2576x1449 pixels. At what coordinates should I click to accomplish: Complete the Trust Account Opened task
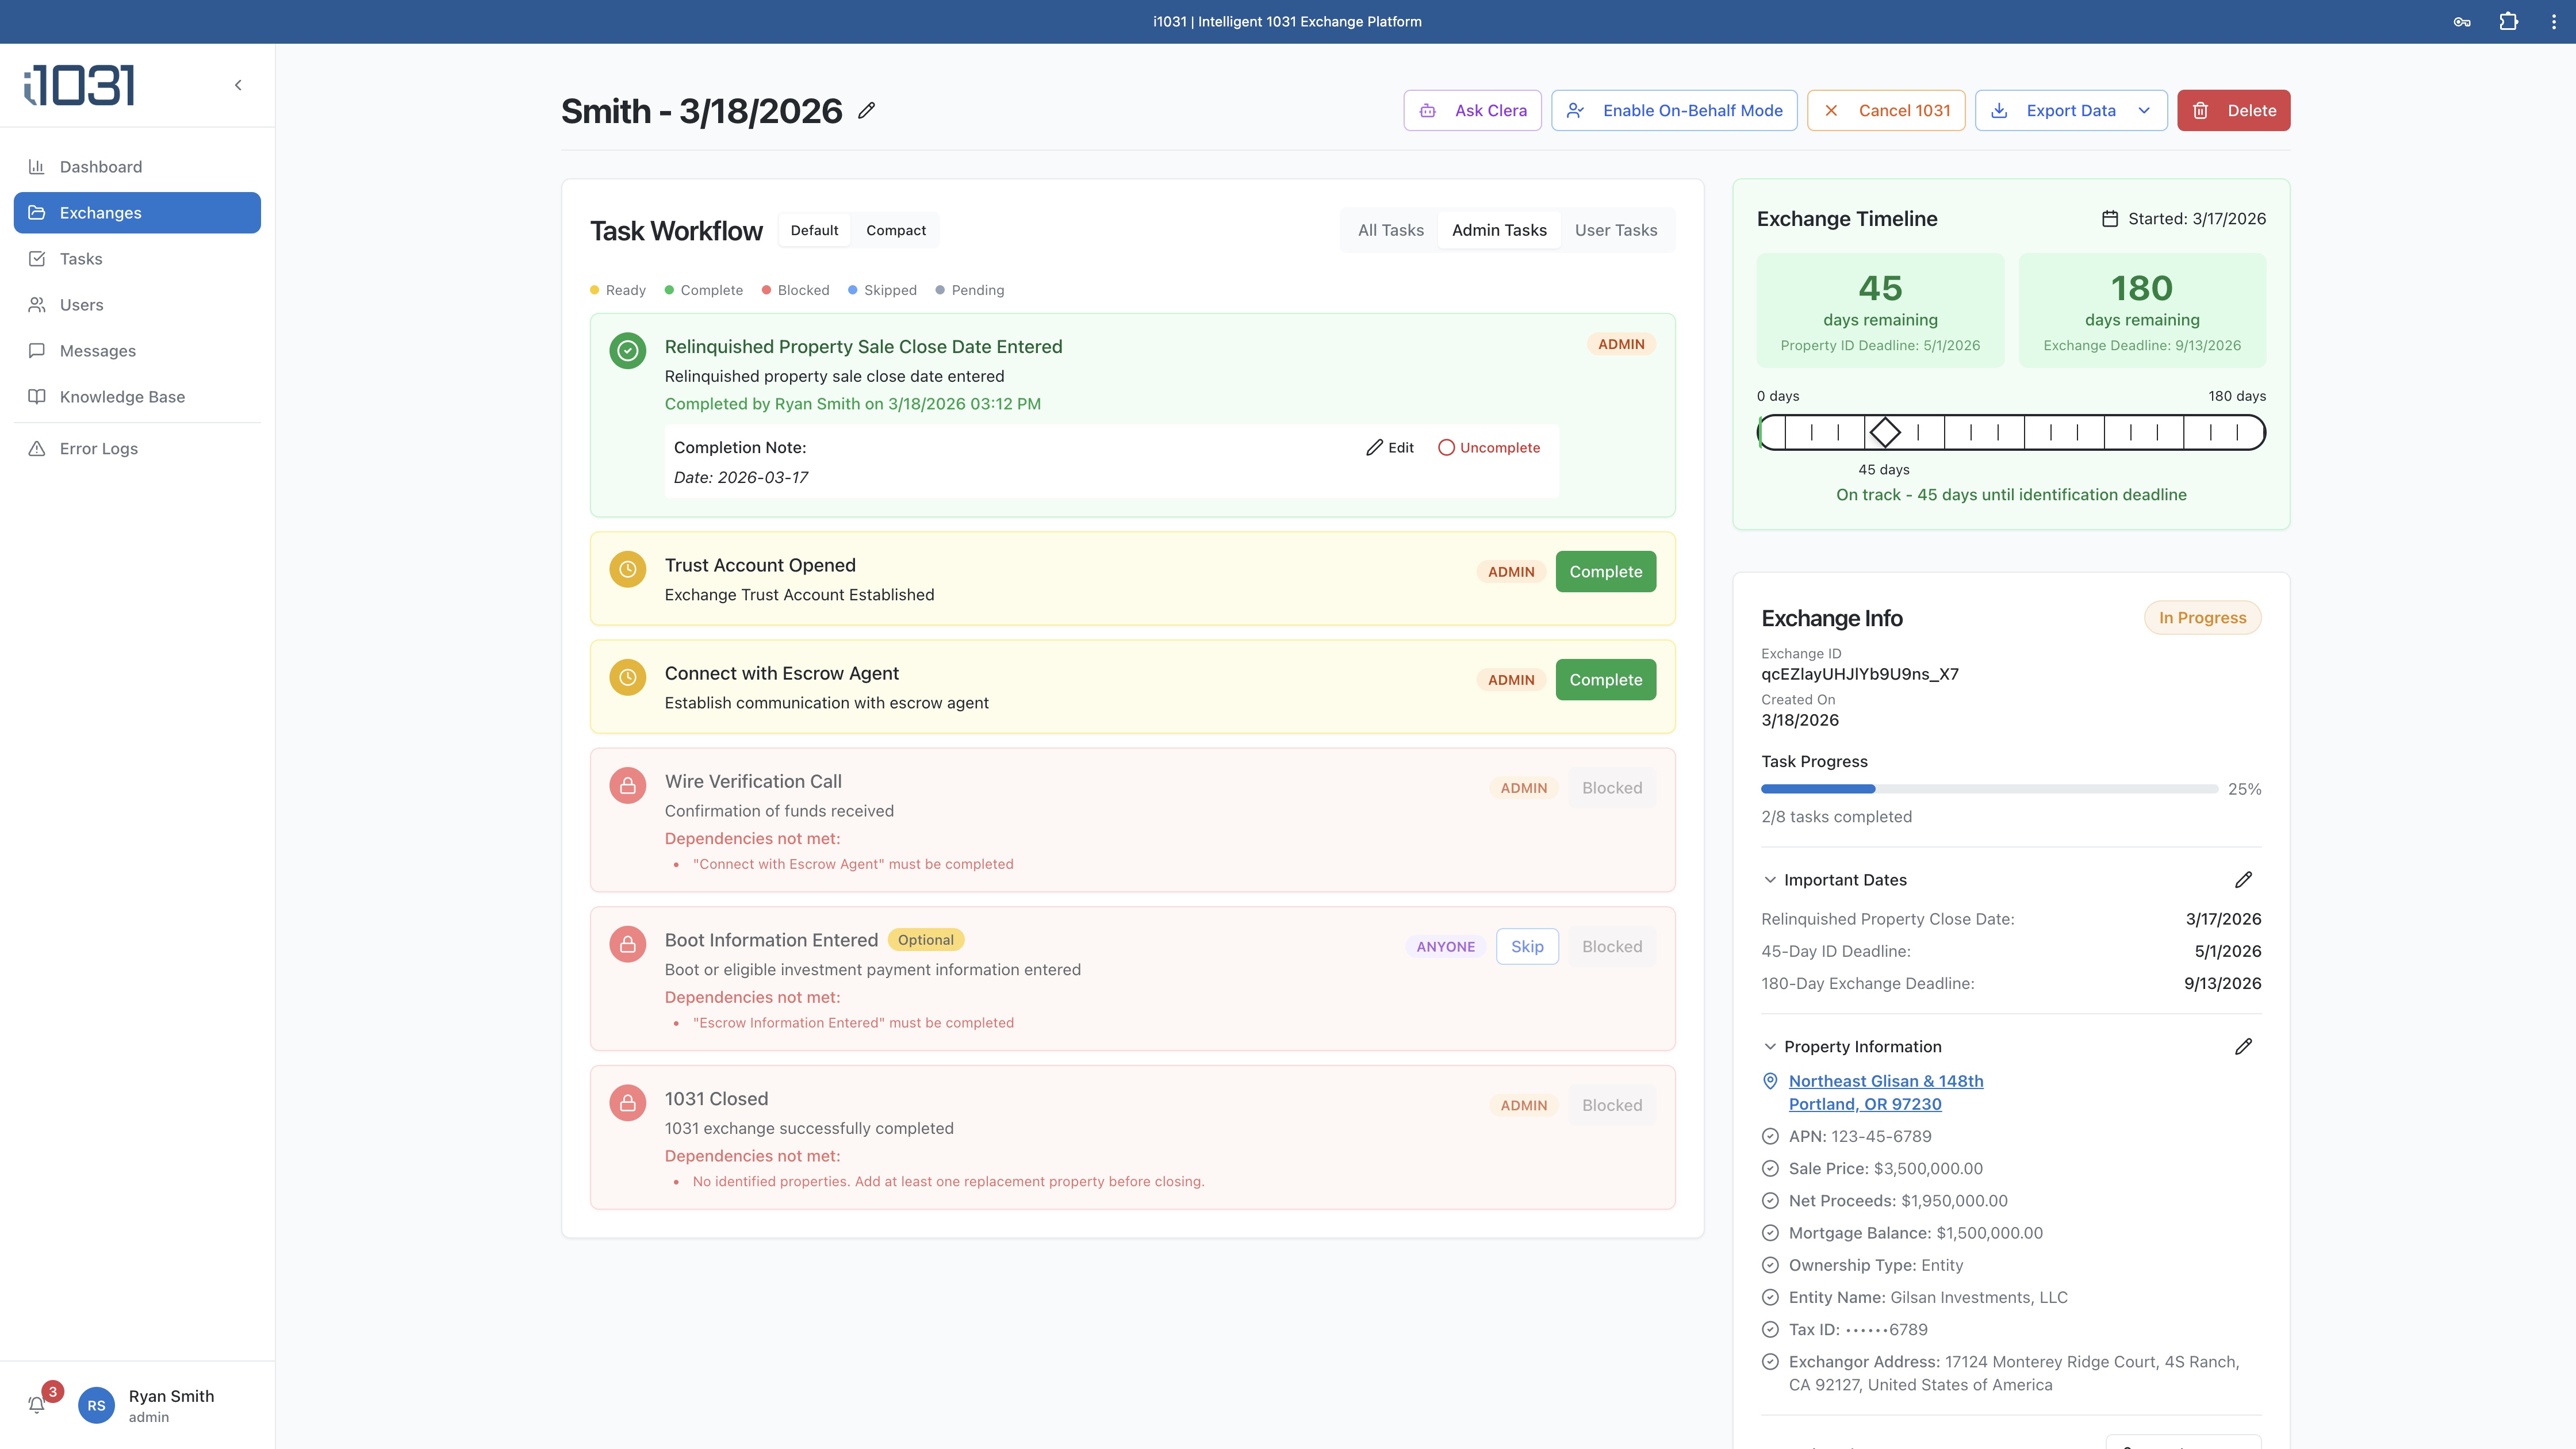(1605, 572)
